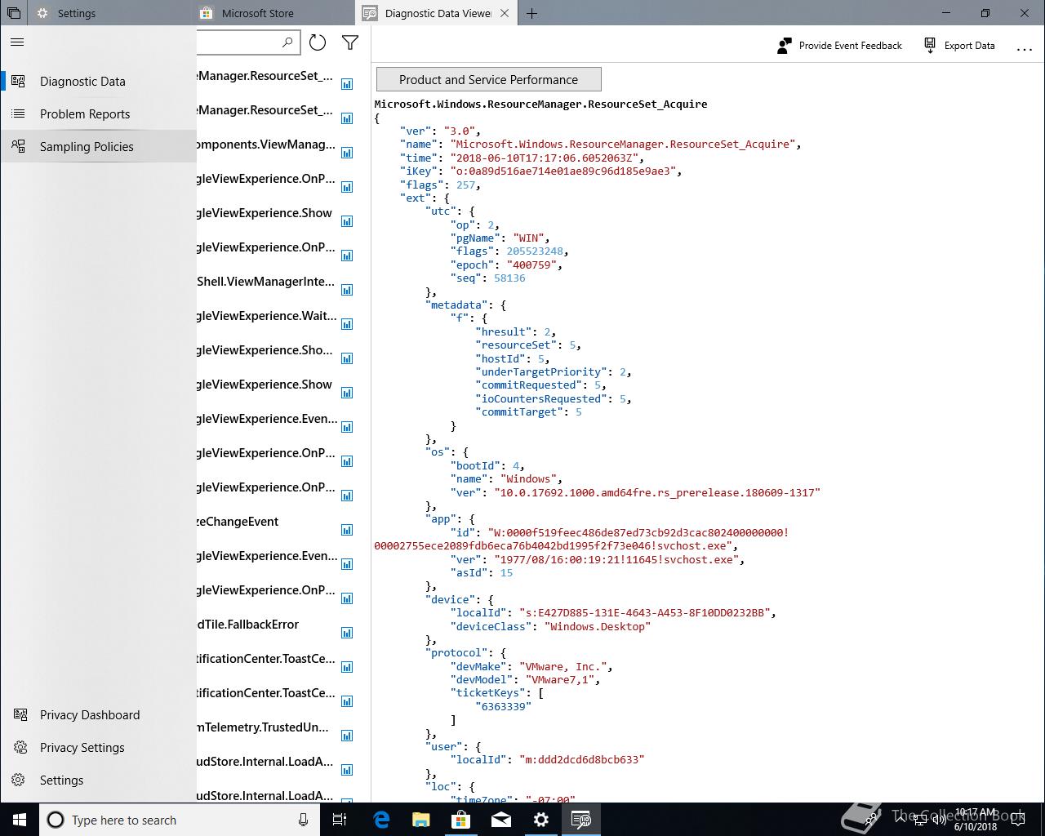Image resolution: width=1045 pixels, height=836 pixels.
Task: Open Settings gear in taskbar
Action: pos(541,820)
